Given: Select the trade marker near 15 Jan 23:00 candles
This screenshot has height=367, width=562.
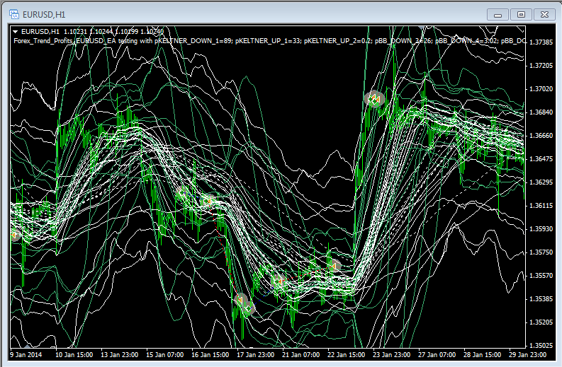Looking at the screenshot, I should click(182, 192).
